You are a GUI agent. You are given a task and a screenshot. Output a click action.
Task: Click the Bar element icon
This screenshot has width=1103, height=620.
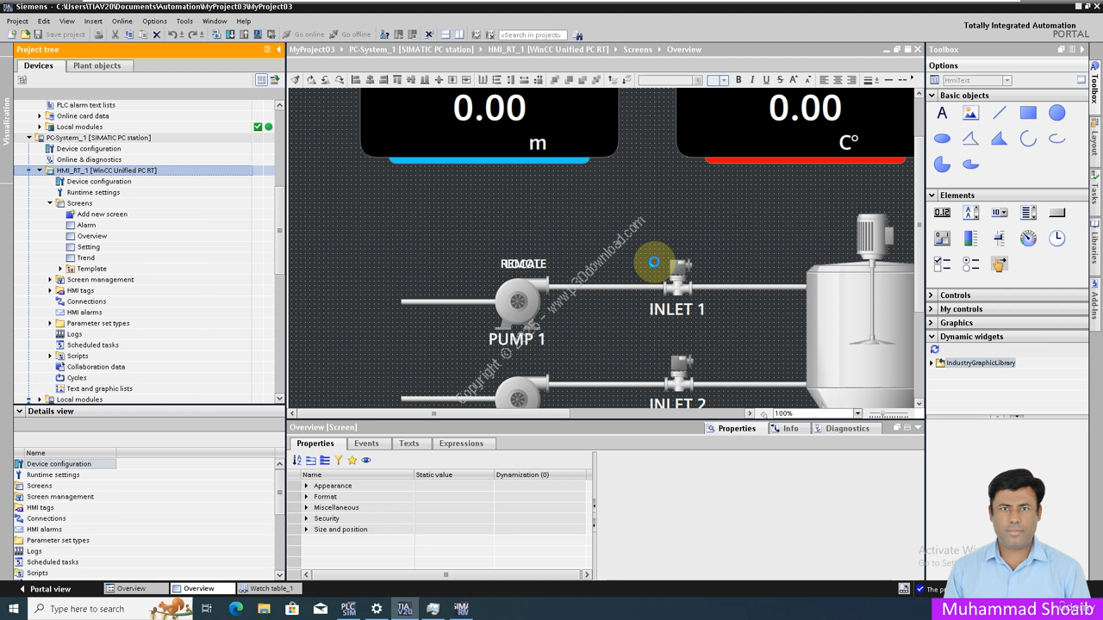coord(970,239)
